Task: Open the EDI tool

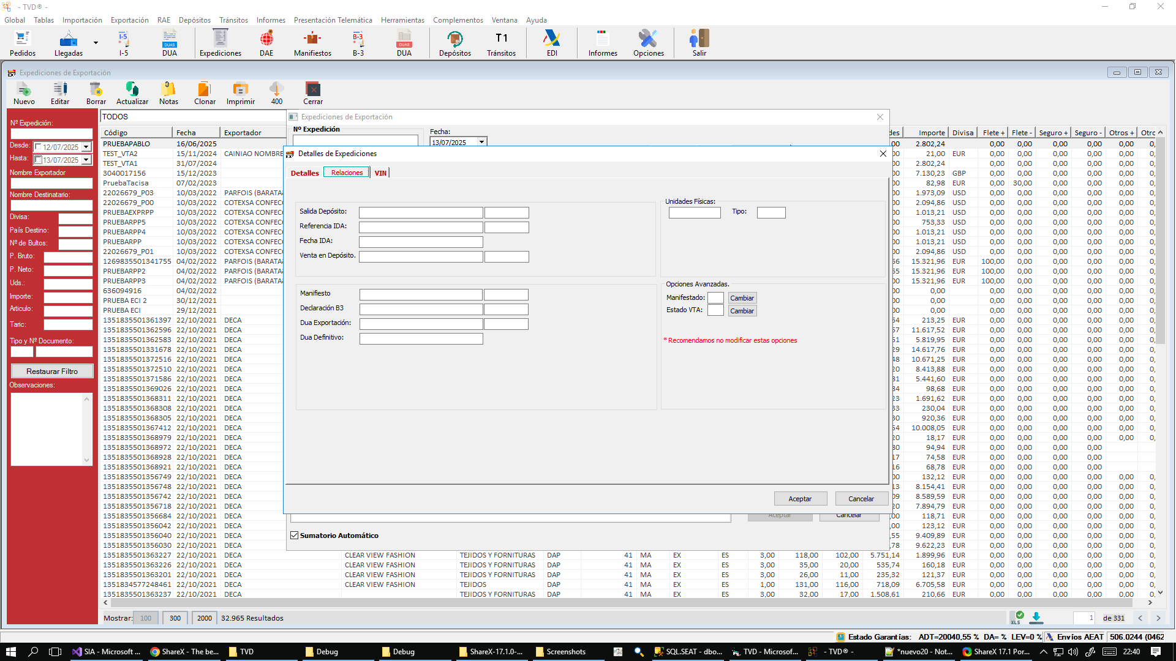Action: pos(552,39)
